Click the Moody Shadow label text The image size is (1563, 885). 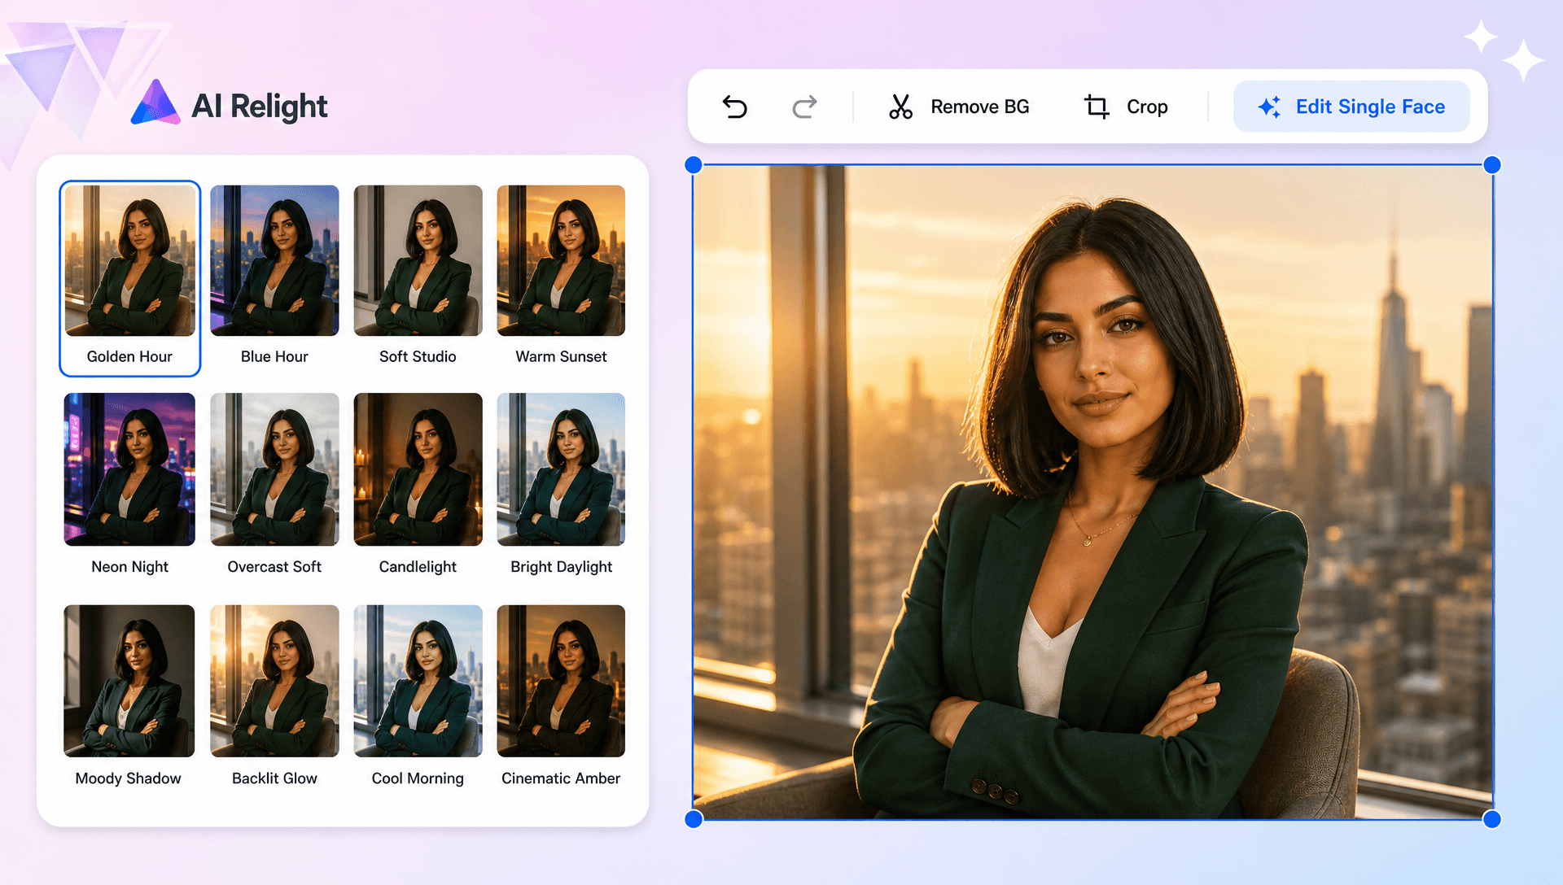[128, 778]
